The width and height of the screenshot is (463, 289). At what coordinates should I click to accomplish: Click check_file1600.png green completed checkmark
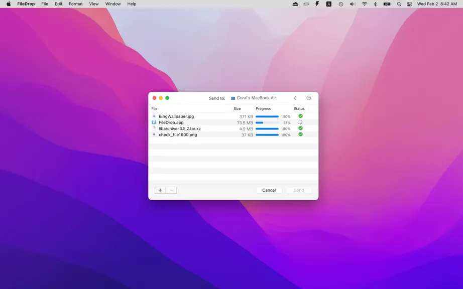point(300,134)
